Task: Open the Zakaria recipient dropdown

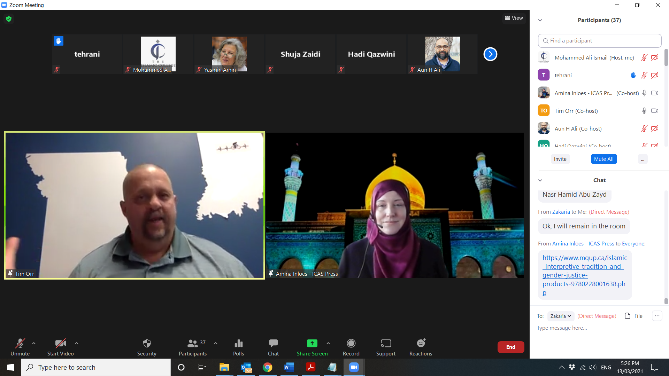Action: 561,316
